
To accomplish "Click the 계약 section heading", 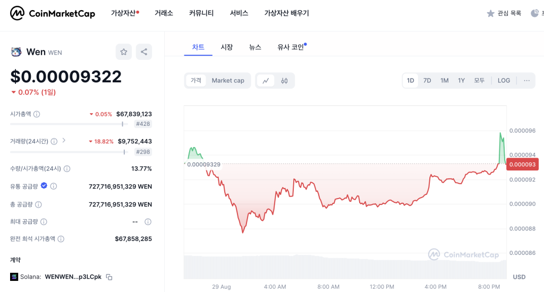I will [15, 260].
